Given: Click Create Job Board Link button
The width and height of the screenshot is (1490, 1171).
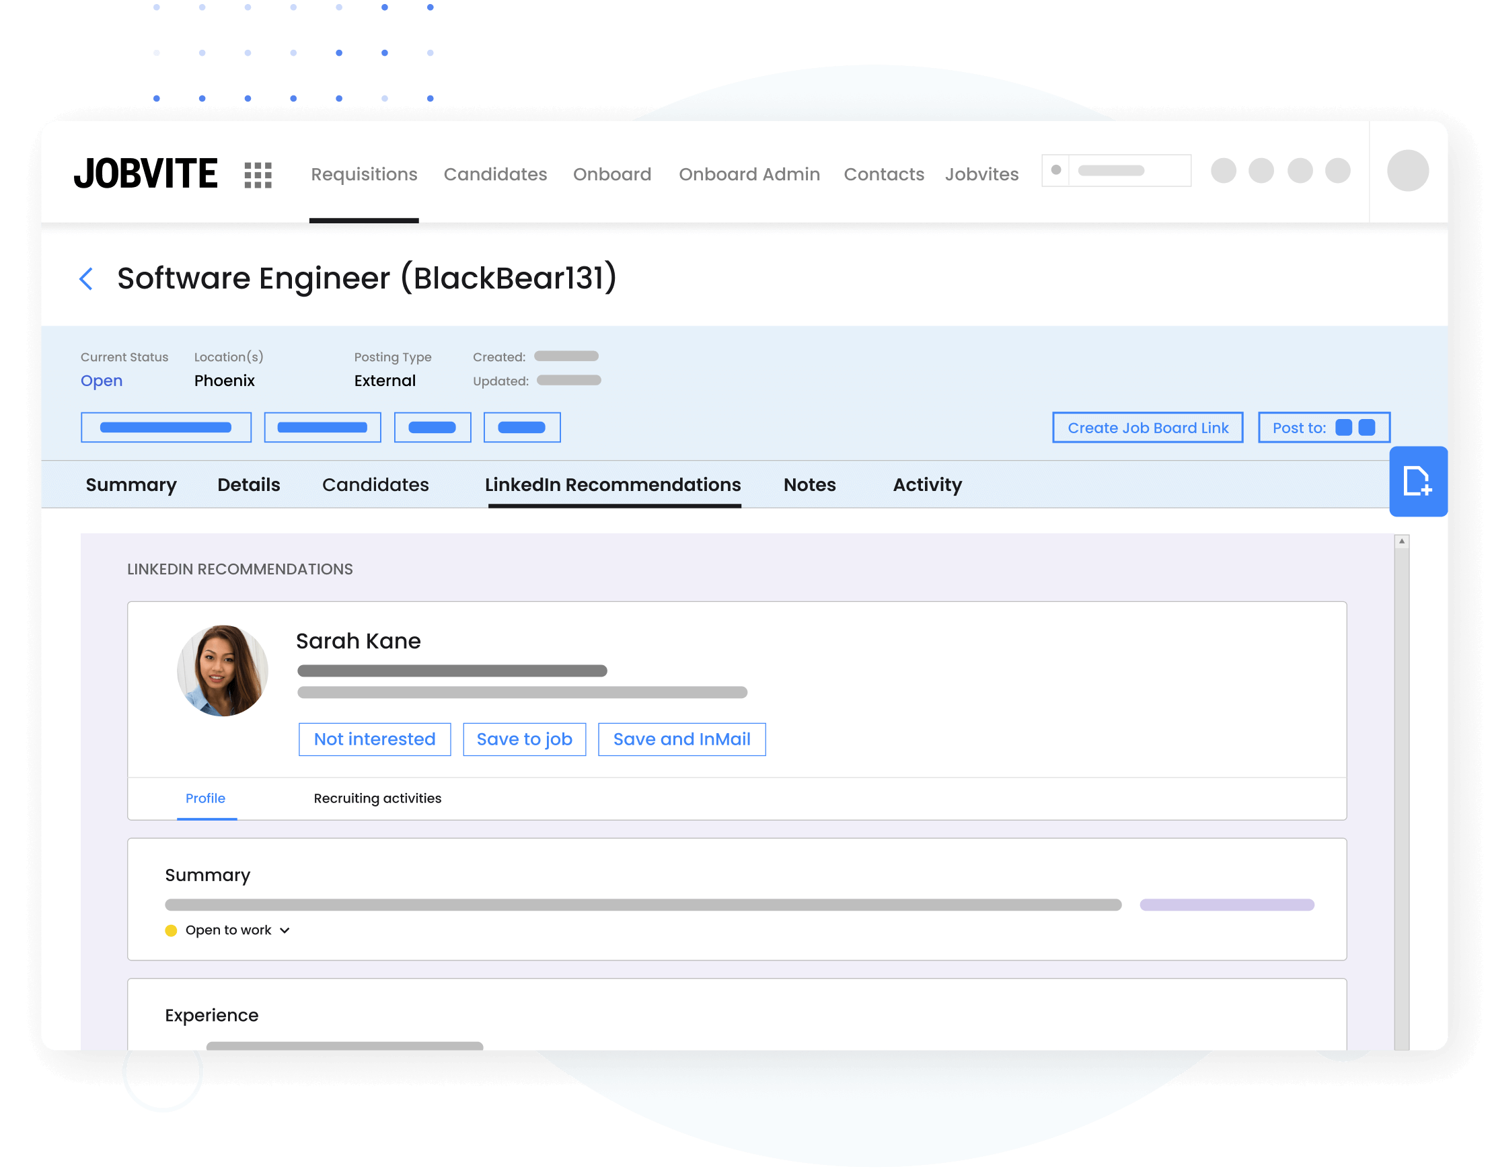Looking at the screenshot, I should point(1147,428).
